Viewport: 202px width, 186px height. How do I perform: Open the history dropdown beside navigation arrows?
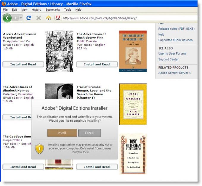(21, 18)
